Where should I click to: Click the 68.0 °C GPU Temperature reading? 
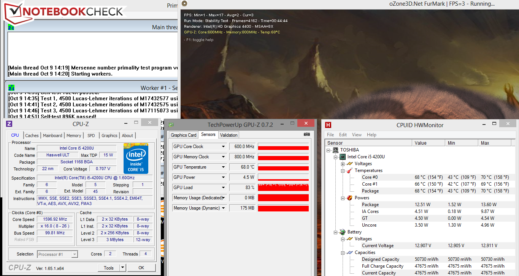coord(242,167)
